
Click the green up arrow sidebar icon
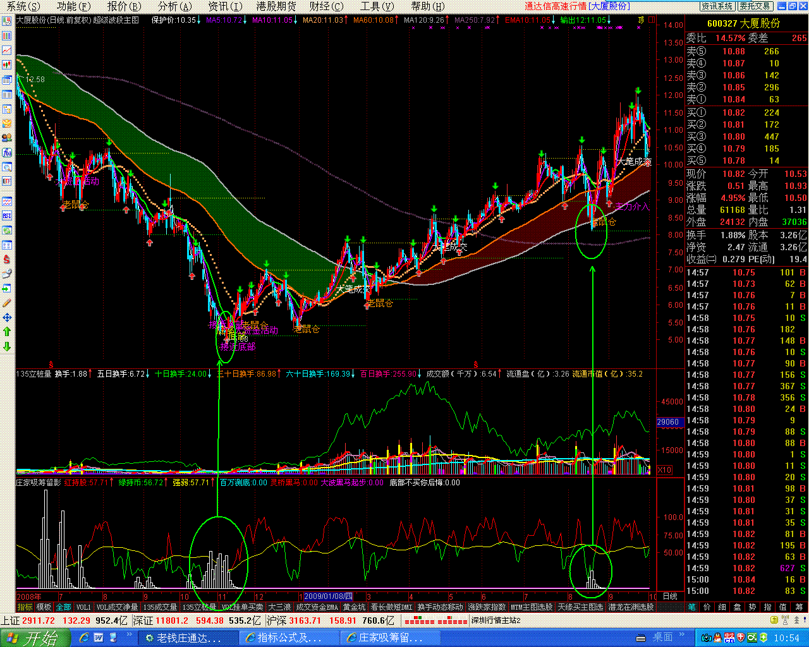tap(7, 332)
